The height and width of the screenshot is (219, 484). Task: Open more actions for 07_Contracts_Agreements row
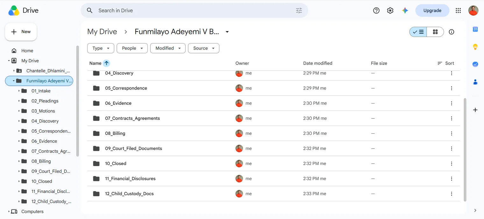pyautogui.click(x=451, y=118)
